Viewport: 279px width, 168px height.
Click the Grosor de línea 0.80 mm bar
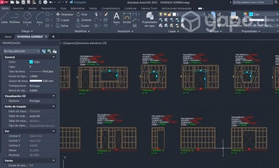[36, 81]
